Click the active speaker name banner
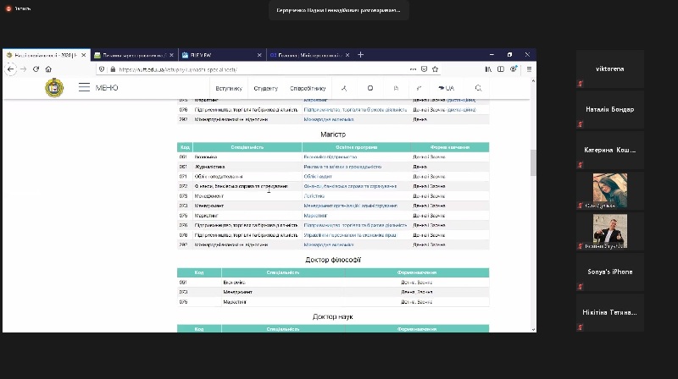The height and width of the screenshot is (379, 678). [x=338, y=10]
